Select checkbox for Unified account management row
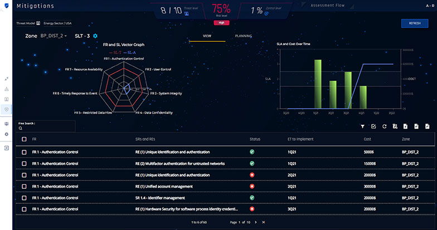 click(24, 186)
